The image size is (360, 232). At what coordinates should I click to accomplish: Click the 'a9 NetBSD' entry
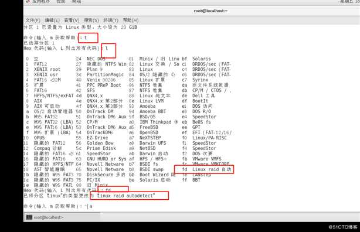142,148
